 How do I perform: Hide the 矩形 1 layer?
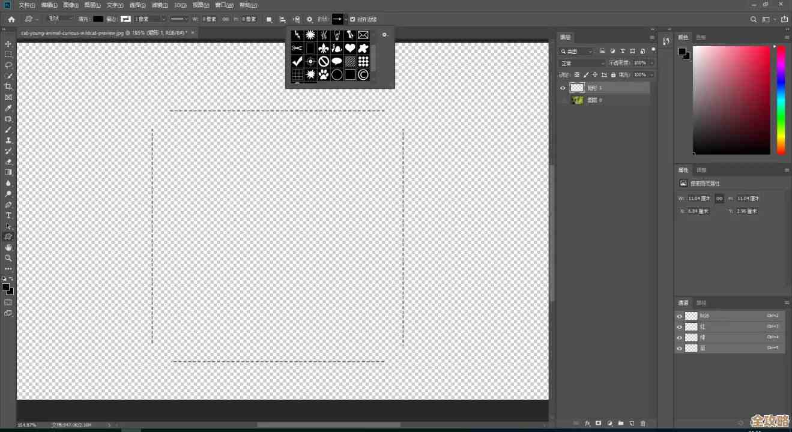(563, 88)
